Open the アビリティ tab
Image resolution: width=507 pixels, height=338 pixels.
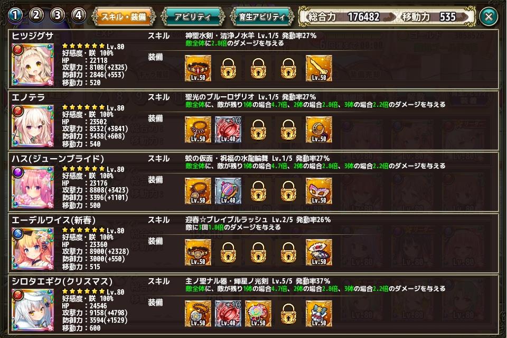[193, 16]
